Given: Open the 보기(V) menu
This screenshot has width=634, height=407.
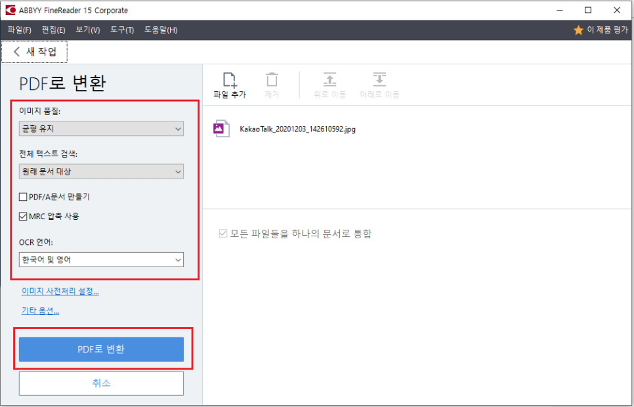Looking at the screenshot, I should [88, 30].
